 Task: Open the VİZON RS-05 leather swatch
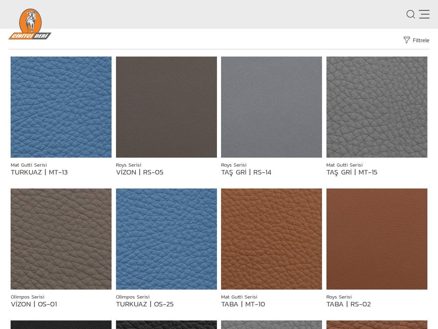tap(166, 107)
